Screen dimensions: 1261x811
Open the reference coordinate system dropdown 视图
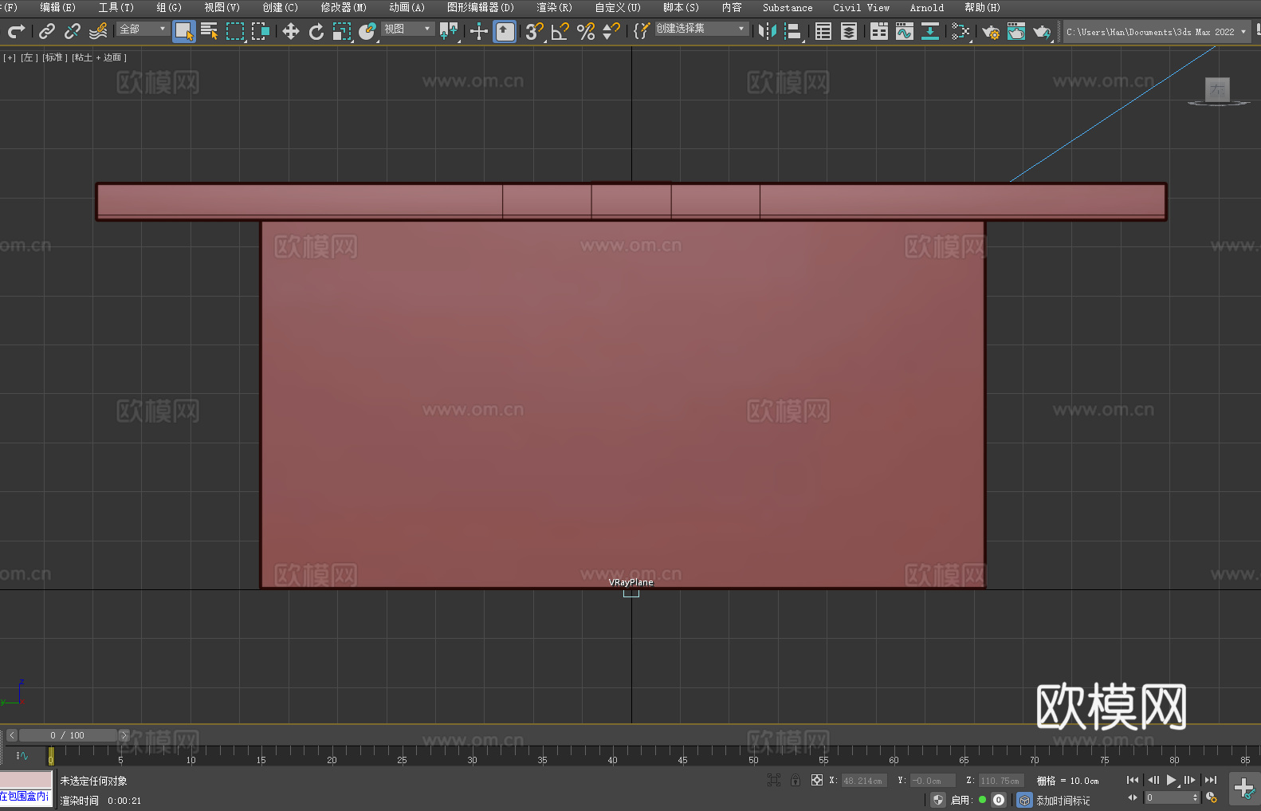(407, 29)
